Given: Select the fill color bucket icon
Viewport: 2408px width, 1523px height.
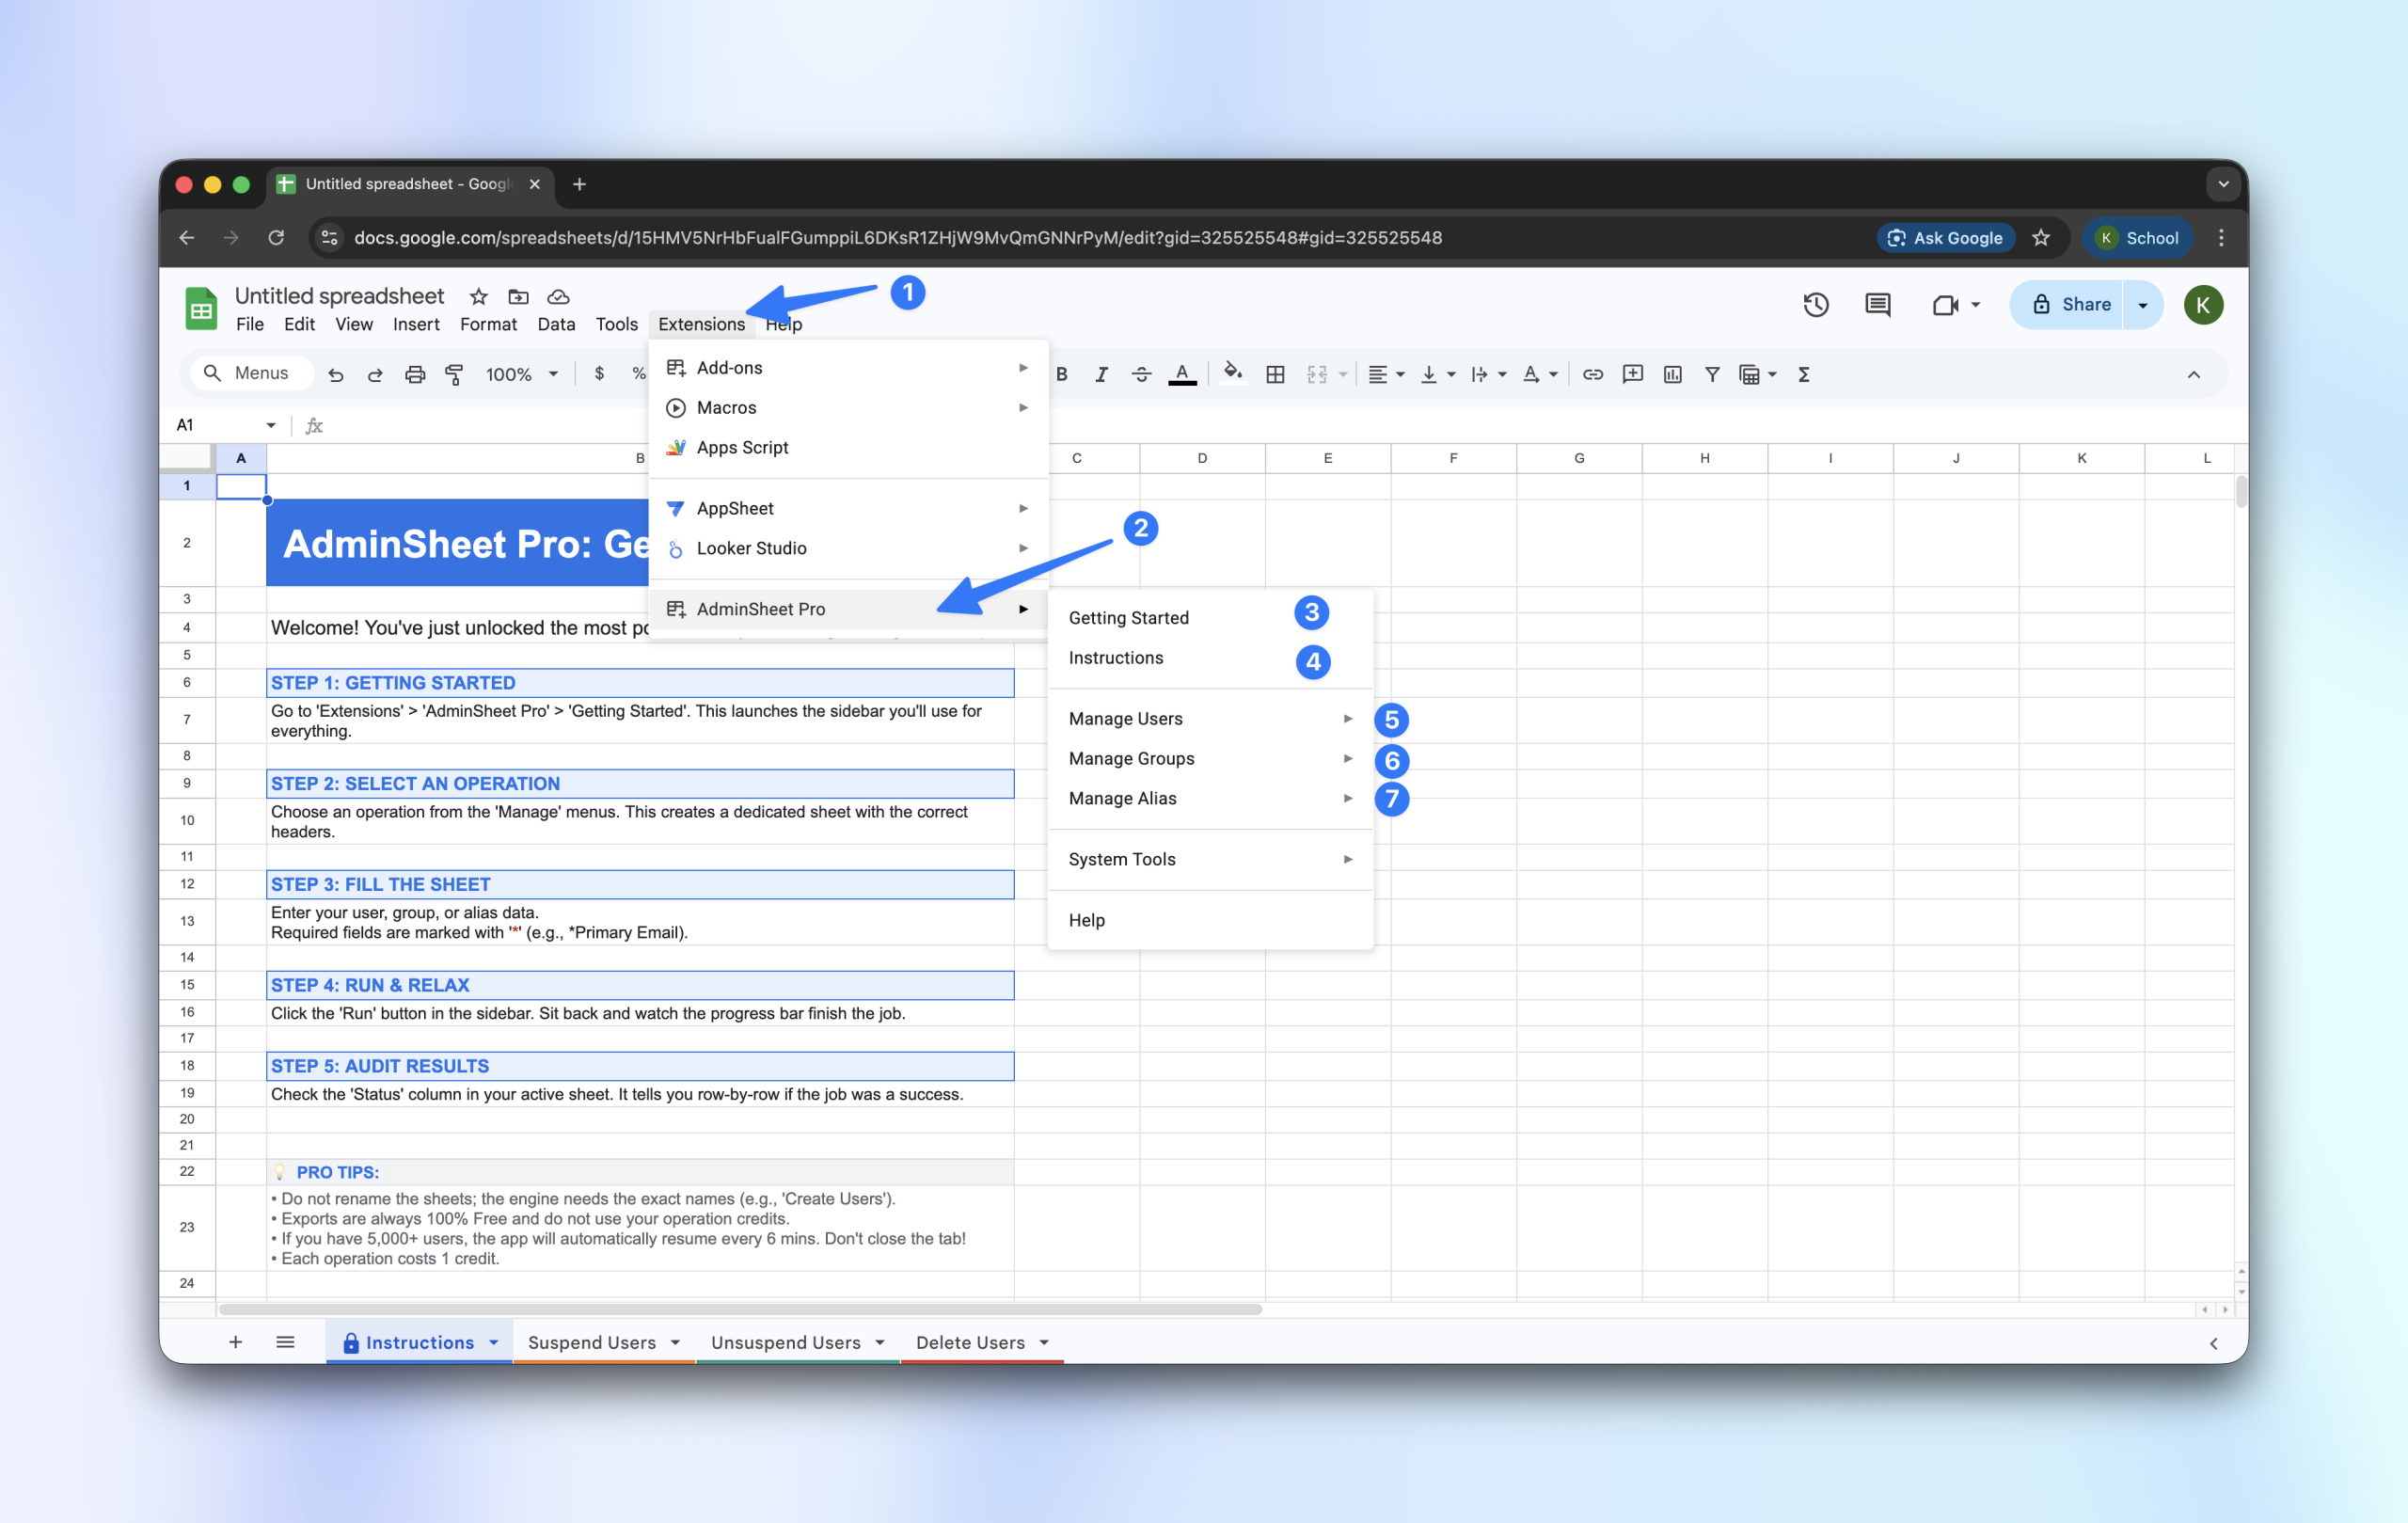Looking at the screenshot, I should coord(1232,373).
